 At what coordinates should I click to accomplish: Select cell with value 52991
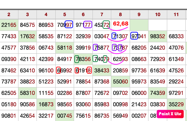pyautogui.click(x=65, y=82)
